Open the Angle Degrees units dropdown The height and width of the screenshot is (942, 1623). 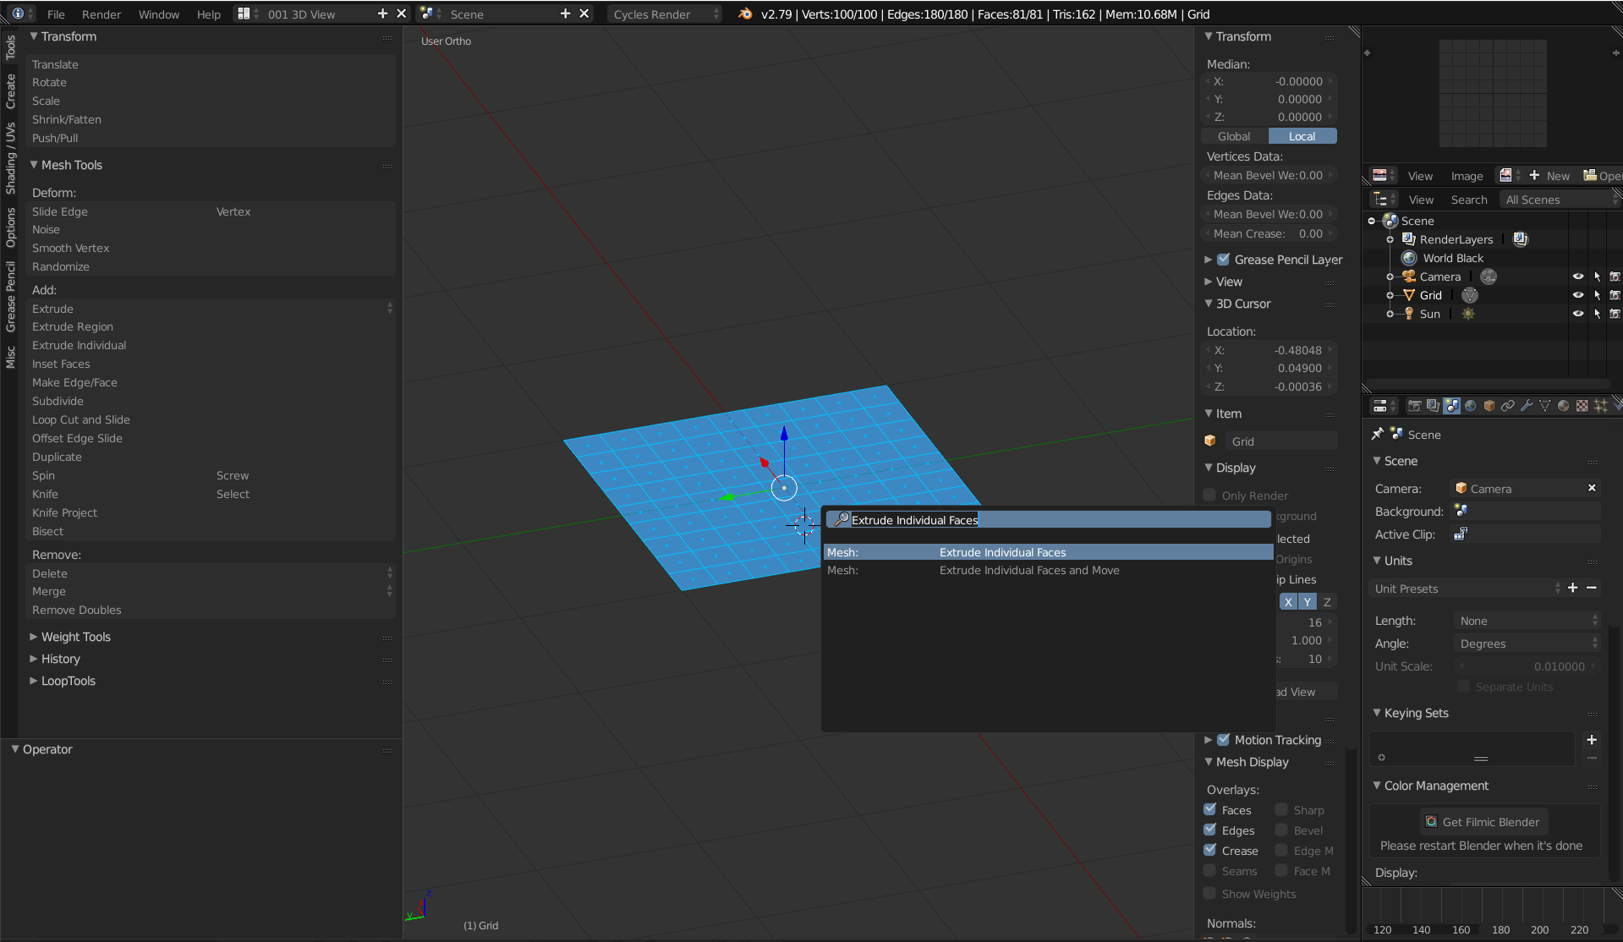(1527, 644)
